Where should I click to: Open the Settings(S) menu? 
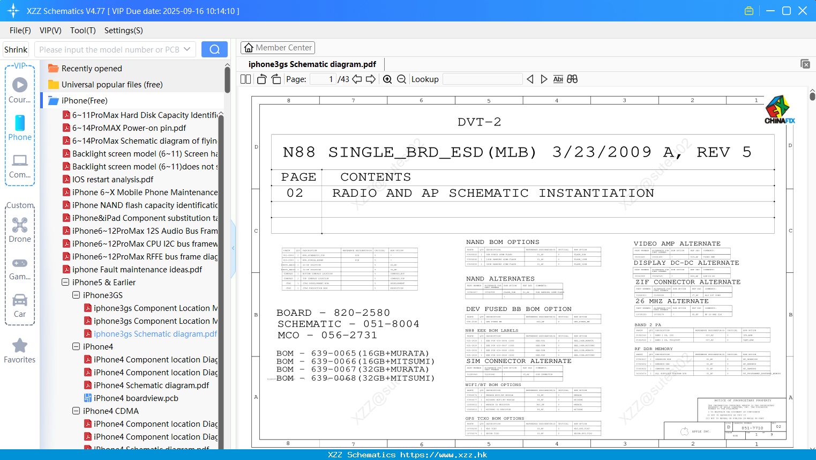[x=124, y=31]
